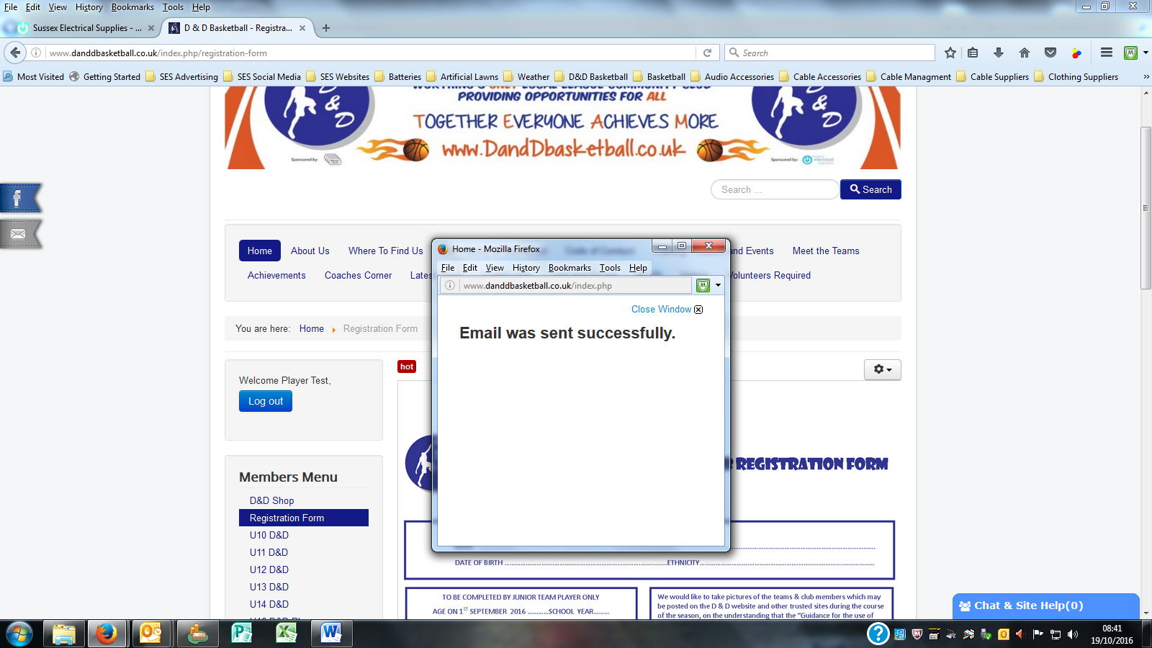Expand the dropdown arrow beside main toolbar shield icon
Screen dimensions: 1152x648
point(1145,53)
